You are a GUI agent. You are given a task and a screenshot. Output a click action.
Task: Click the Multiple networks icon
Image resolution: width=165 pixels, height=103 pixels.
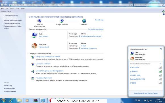tap(62, 21)
